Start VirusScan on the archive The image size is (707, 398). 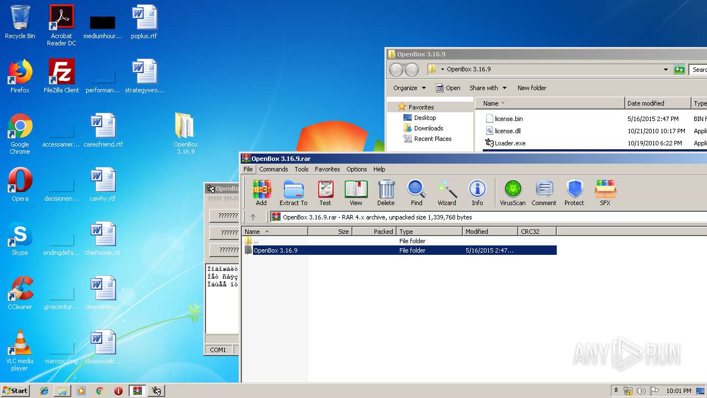coord(513,193)
